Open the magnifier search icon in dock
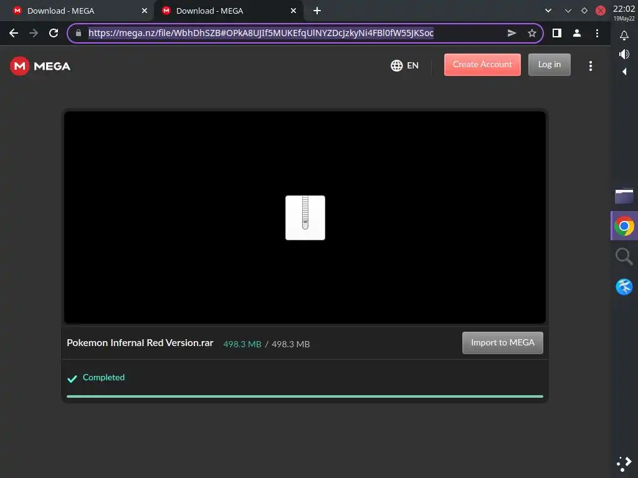This screenshot has width=638, height=478. 624,256
